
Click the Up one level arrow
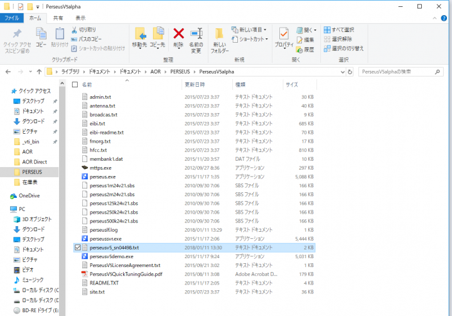pyautogui.click(x=39, y=72)
